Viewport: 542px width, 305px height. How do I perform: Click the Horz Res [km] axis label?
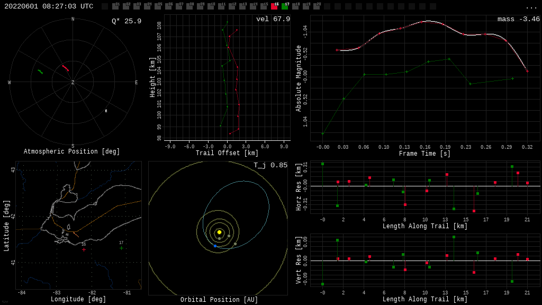pos(299,187)
